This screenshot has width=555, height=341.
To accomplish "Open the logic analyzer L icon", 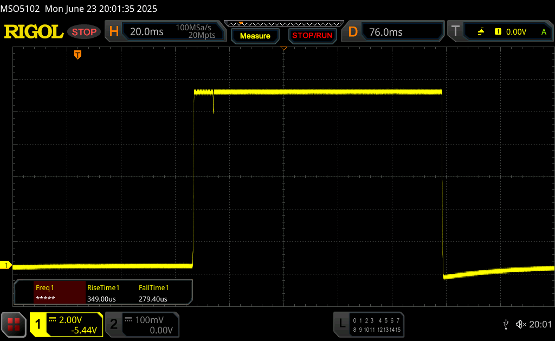I will pyautogui.click(x=341, y=323).
